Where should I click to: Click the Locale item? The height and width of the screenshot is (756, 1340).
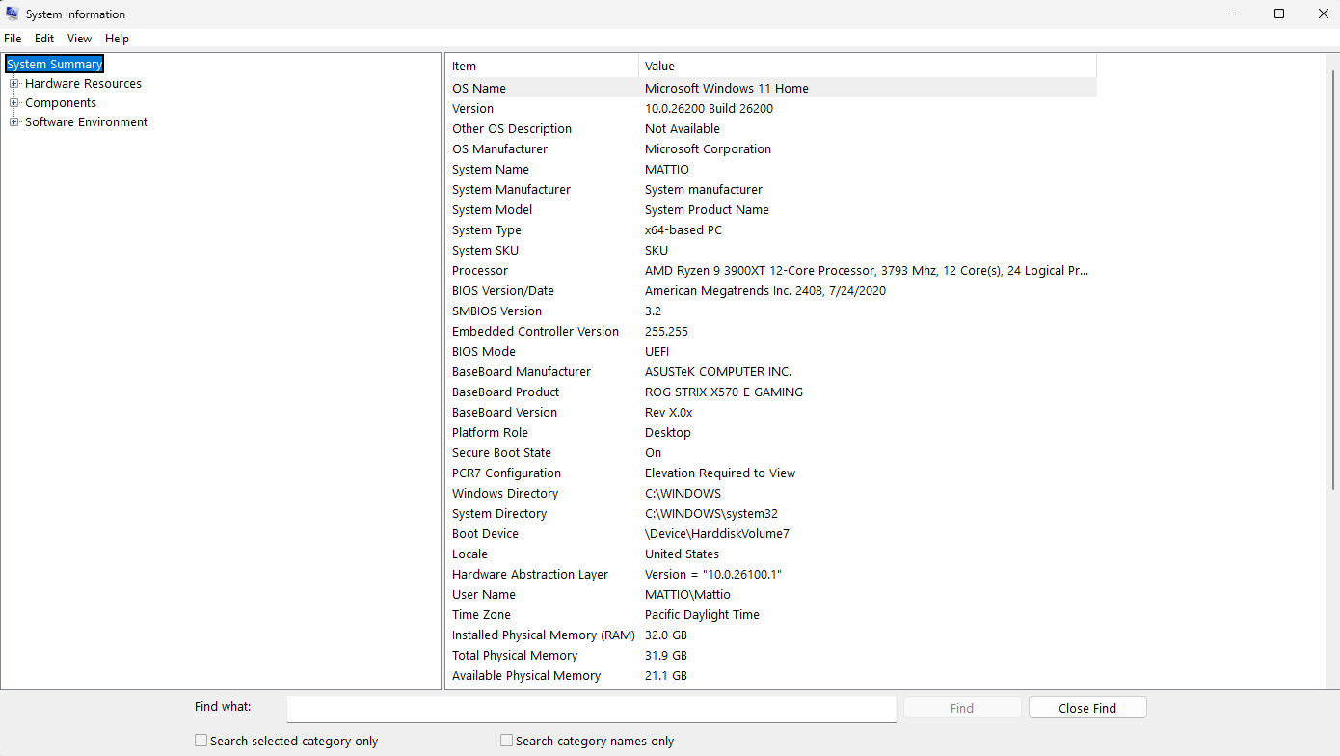(x=469, y=554)
